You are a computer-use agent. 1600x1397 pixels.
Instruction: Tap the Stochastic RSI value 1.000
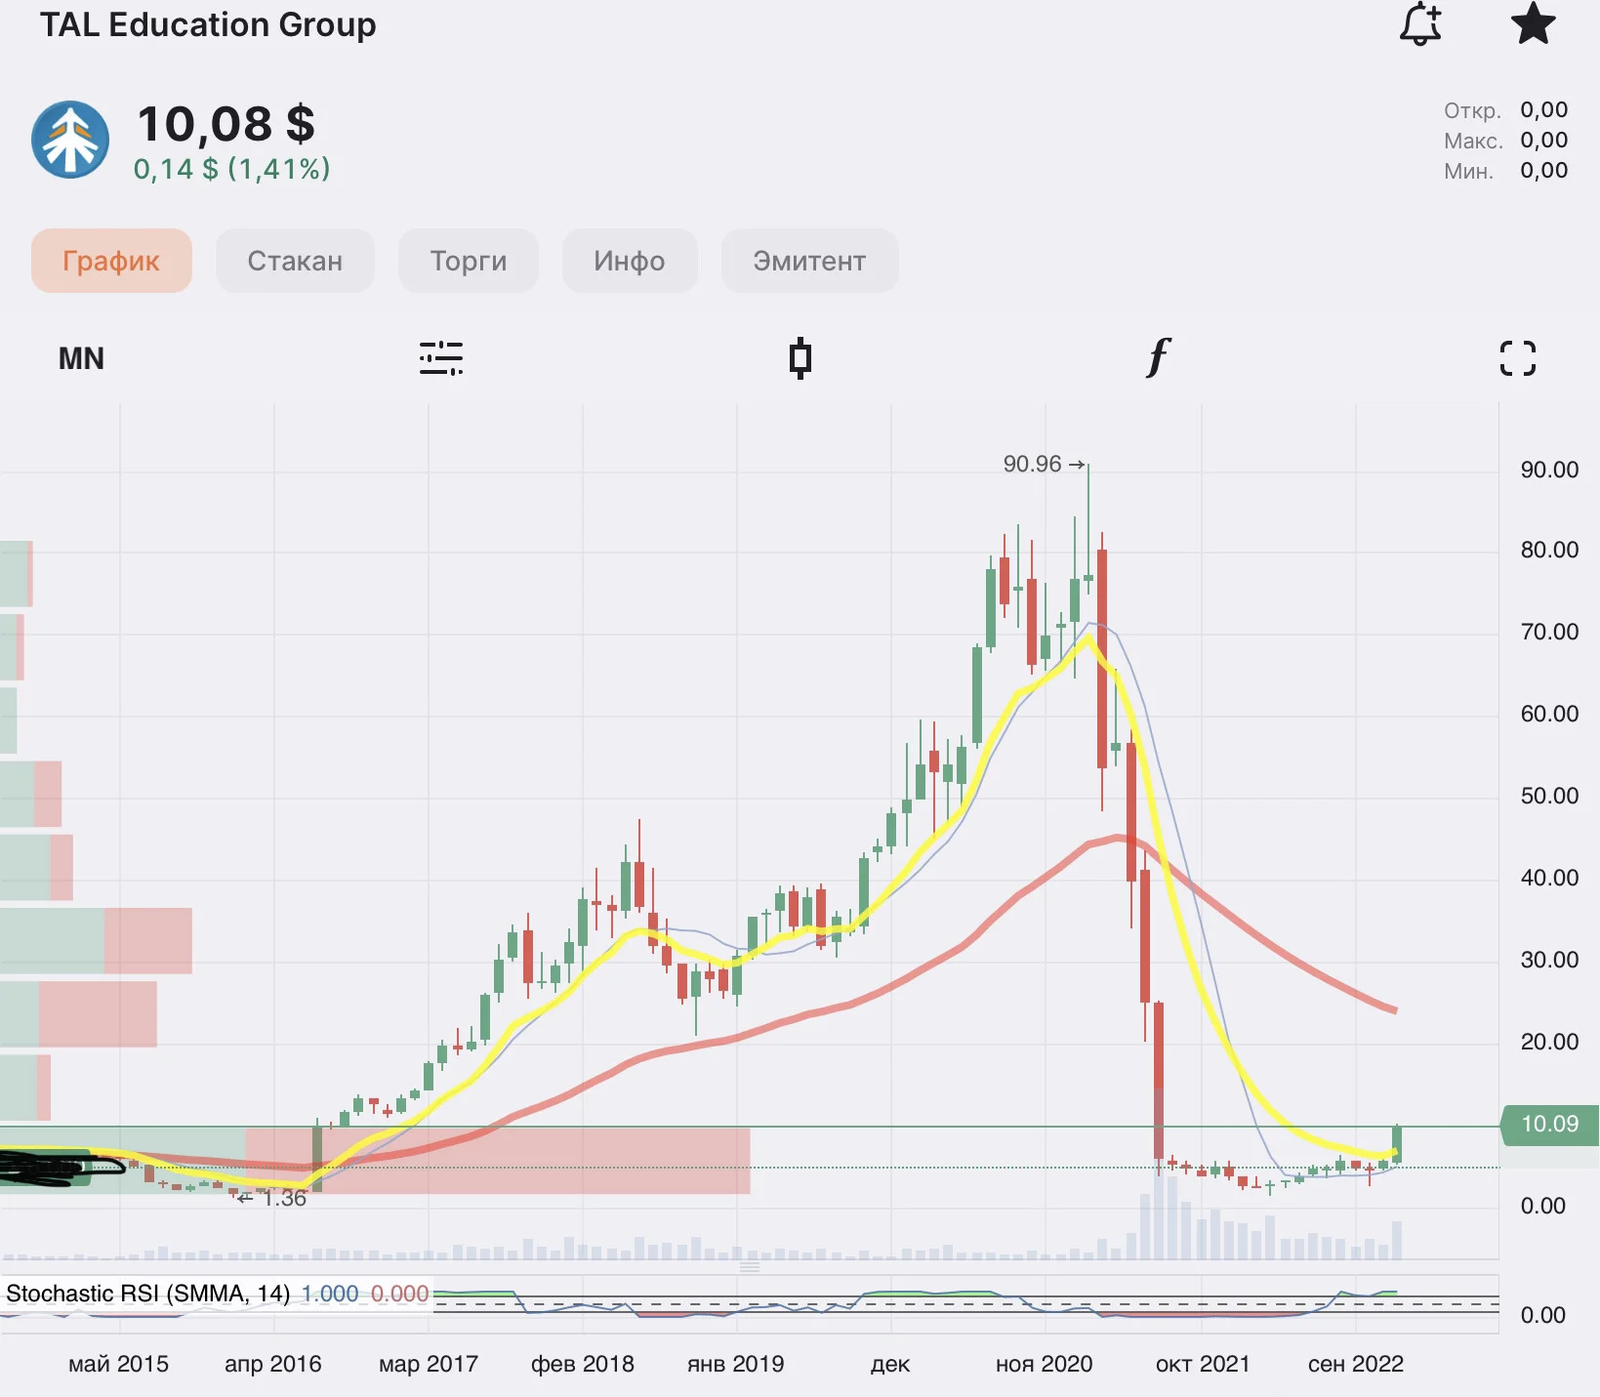[x=330, y=1294]
